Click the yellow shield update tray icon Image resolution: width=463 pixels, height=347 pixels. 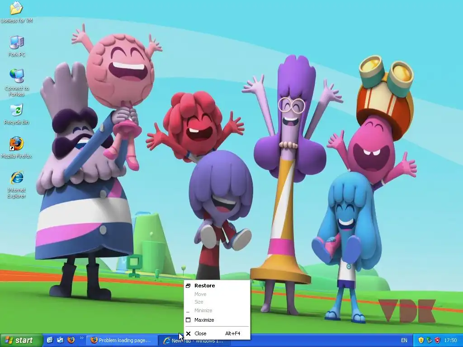click(421, 340)
